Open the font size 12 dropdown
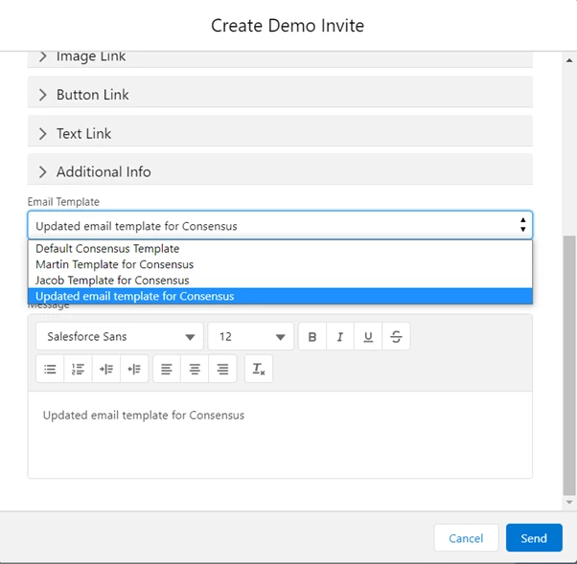Image resolution: width=577 pixels, height=564 pixels. click(x=251, y=337)
